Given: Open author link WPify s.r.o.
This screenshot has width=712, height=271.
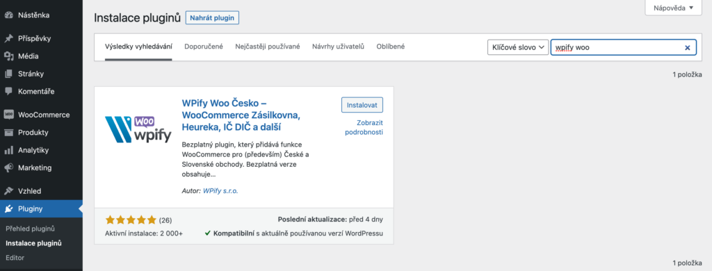Looking at the screenshot, I should [220, 191].
